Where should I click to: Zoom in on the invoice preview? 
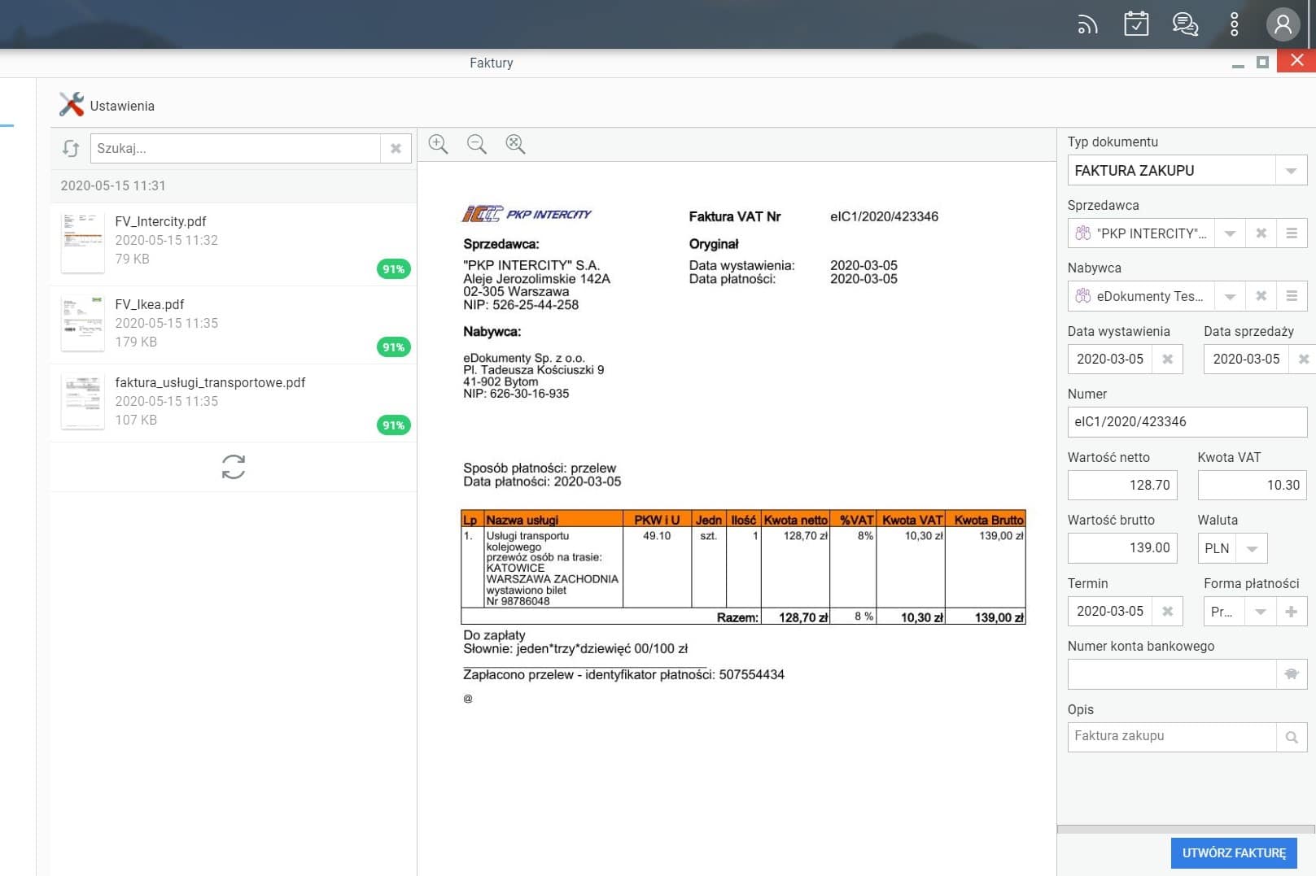tap(438, 144)
